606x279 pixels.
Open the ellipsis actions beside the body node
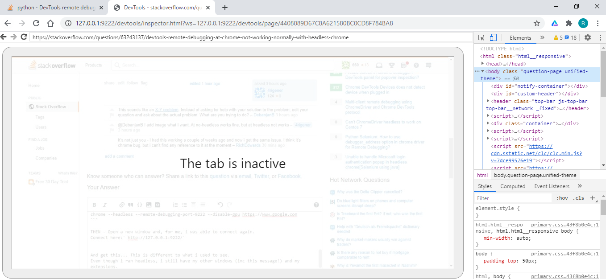point(477,71)
